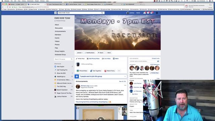
Task: Open the friend requests icon
Action: coord(144,13)
